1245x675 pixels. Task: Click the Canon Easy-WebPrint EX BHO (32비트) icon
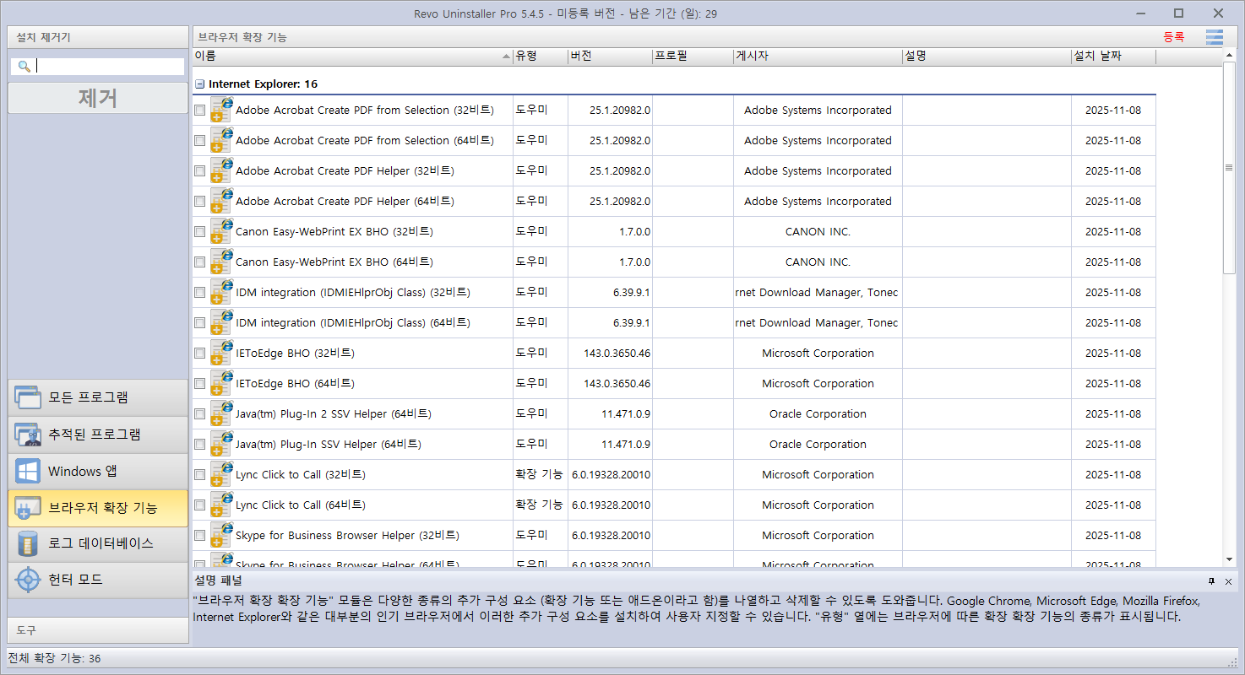point(221,232)
